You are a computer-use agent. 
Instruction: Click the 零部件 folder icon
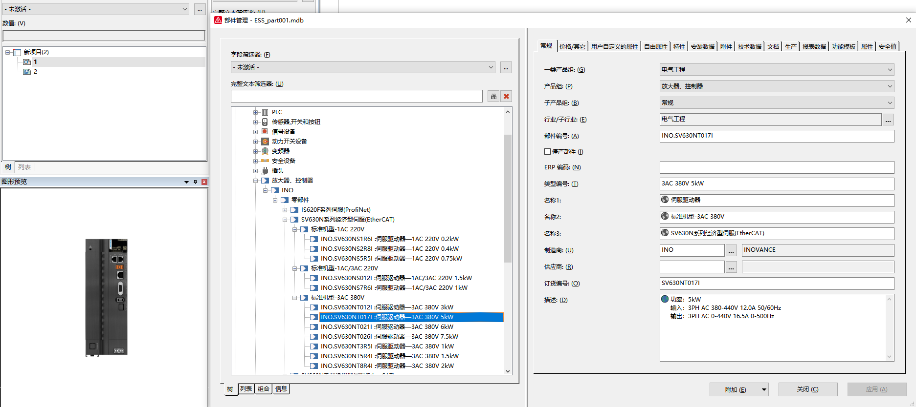click(285, 200)
